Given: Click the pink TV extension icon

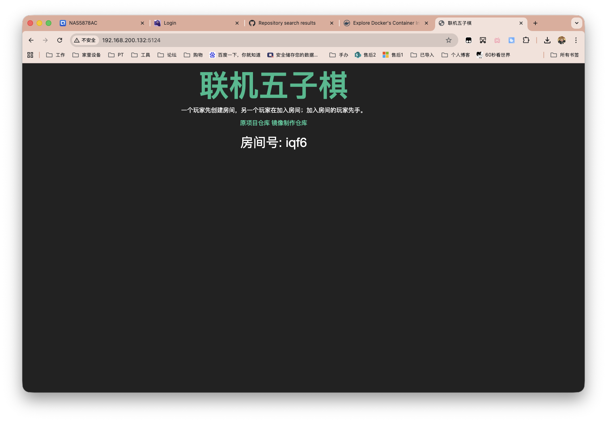Looking at the screenshot, I should [497, 40].
